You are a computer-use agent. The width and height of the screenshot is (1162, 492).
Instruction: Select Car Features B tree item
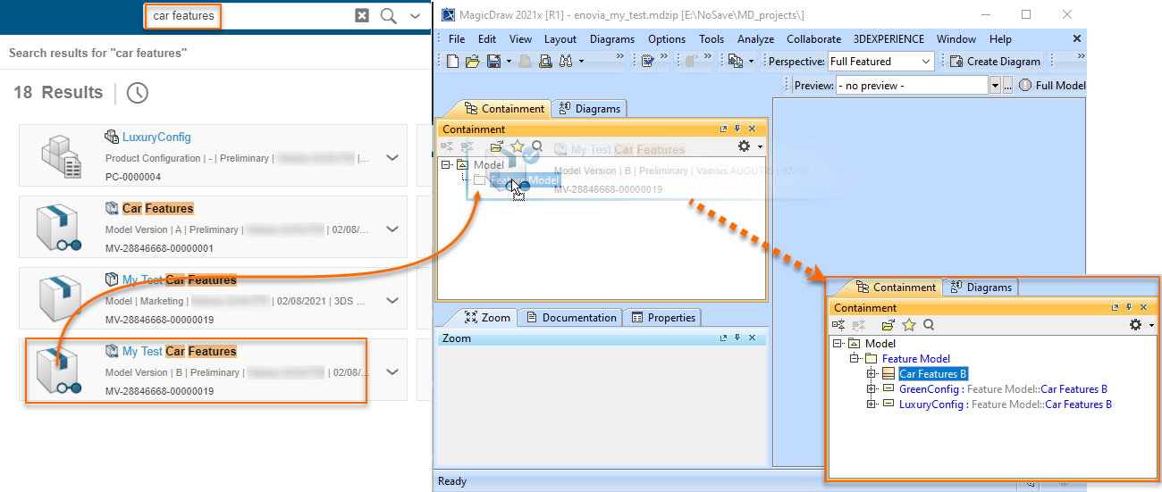tap(933, 373)
